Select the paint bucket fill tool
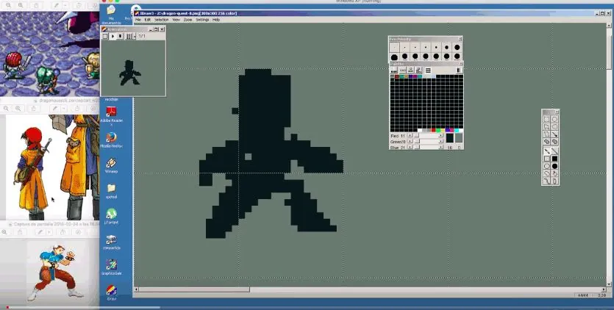This screenshot has height=310, width=614. [554, 173]
